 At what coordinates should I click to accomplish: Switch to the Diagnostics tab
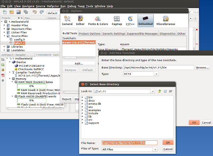coord(167,34)
